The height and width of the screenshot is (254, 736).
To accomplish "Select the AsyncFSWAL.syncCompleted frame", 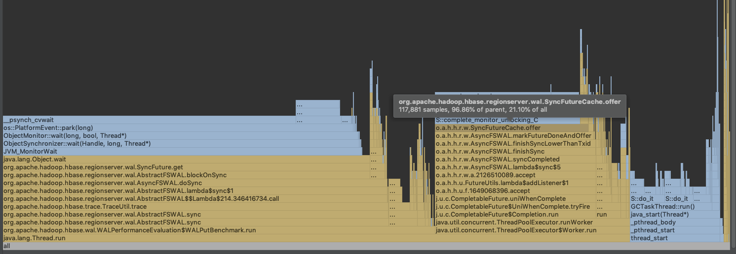I will pos(515,159).
